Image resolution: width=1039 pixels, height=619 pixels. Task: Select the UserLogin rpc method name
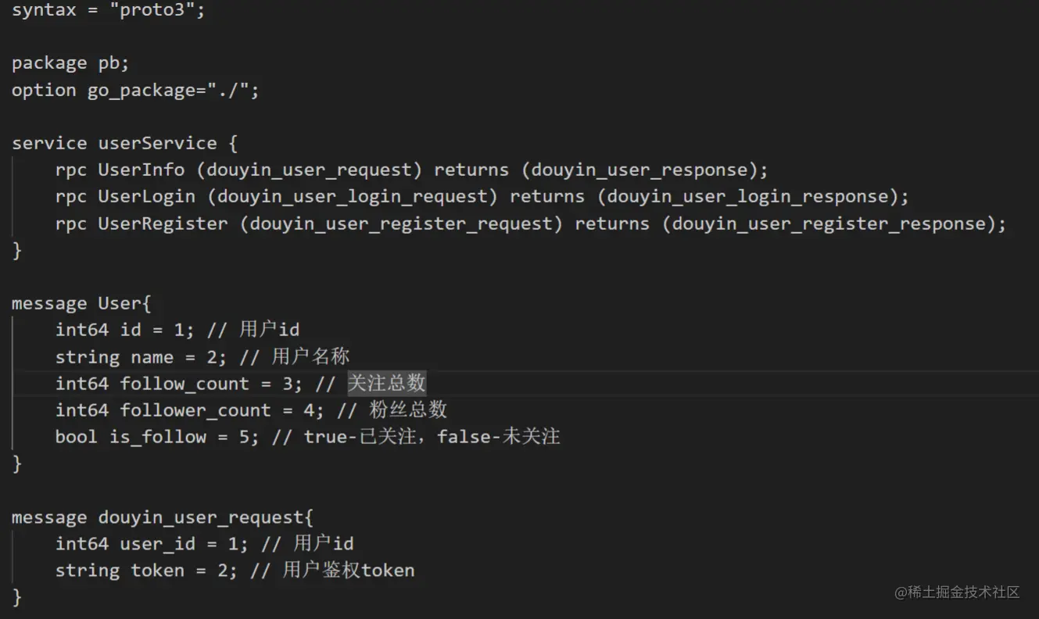pyautogui.click(x=146, y=196)
